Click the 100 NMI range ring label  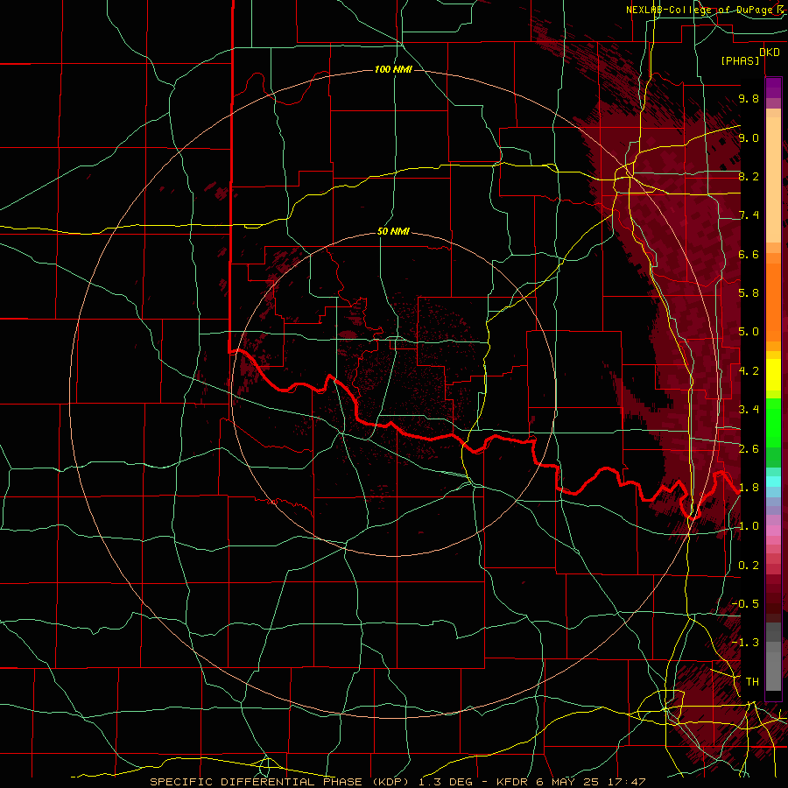click(393, 69)
